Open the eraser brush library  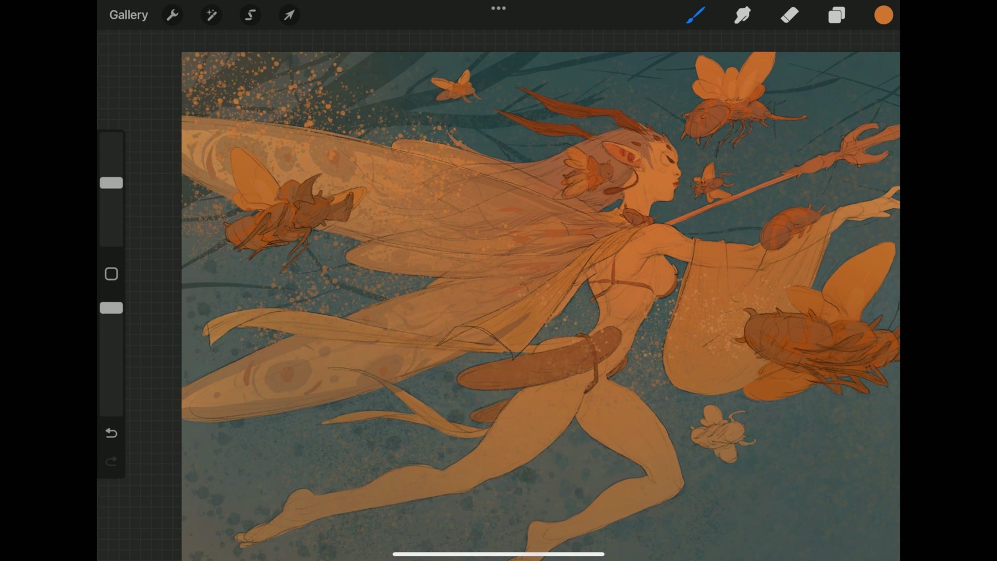tap(789, 15)
